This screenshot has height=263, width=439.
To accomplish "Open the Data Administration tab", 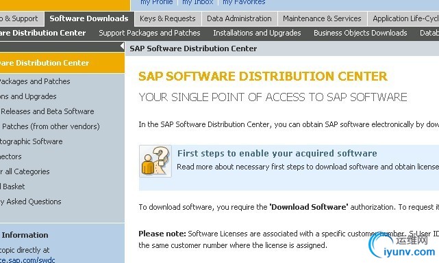I will [239, 18].
